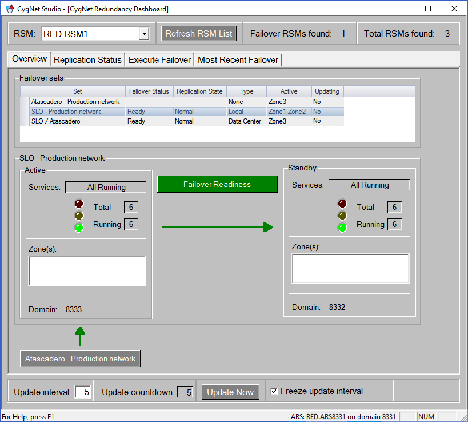Image resolution: width=468 pixels, height=422 pixels.
Task: Click the Updating column header
Action: pos(327,91)
